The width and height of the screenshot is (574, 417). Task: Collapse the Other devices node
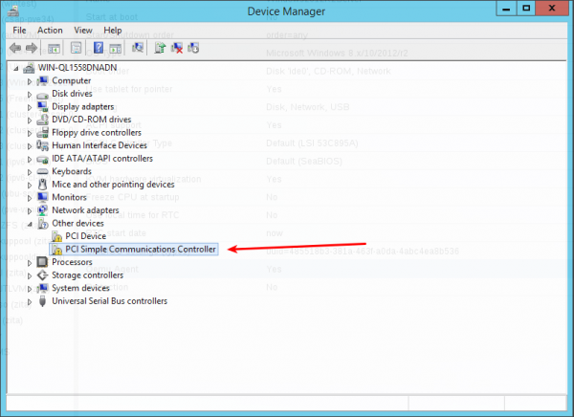click(x=30, y=223)
